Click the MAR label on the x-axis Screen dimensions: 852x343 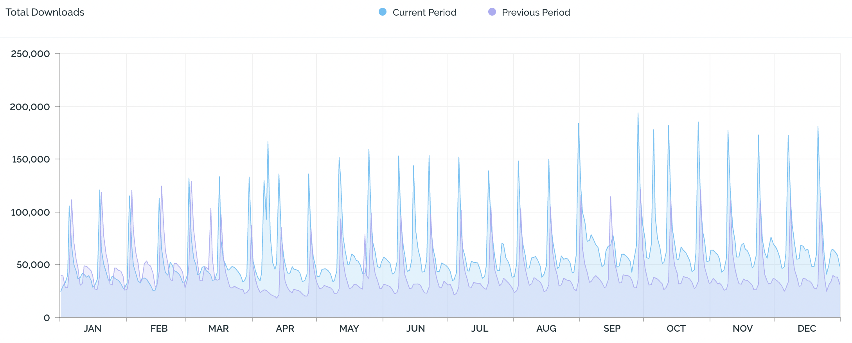tap(219, 329)
